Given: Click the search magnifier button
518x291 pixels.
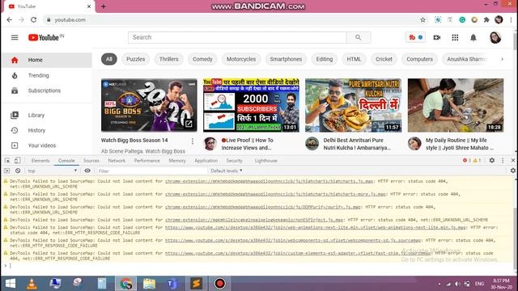Looking at the screenshot, I should pos(358,38).
